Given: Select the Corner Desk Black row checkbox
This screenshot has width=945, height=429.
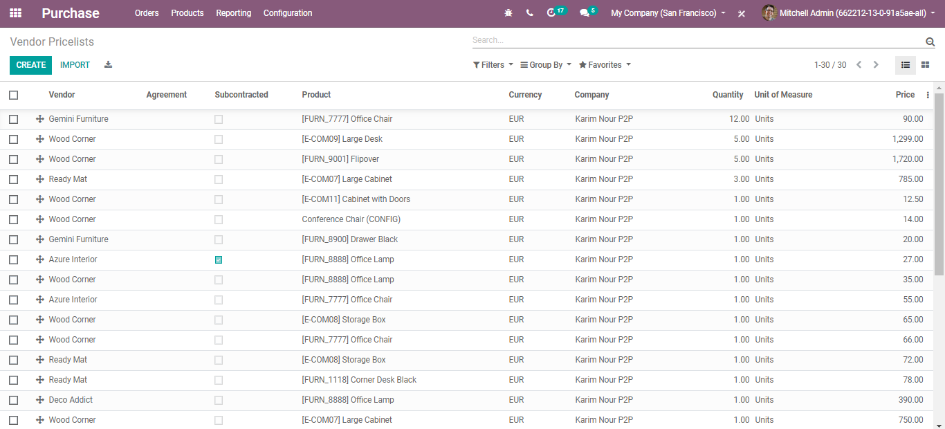Looking at the screenshot, I should [13, 380].
